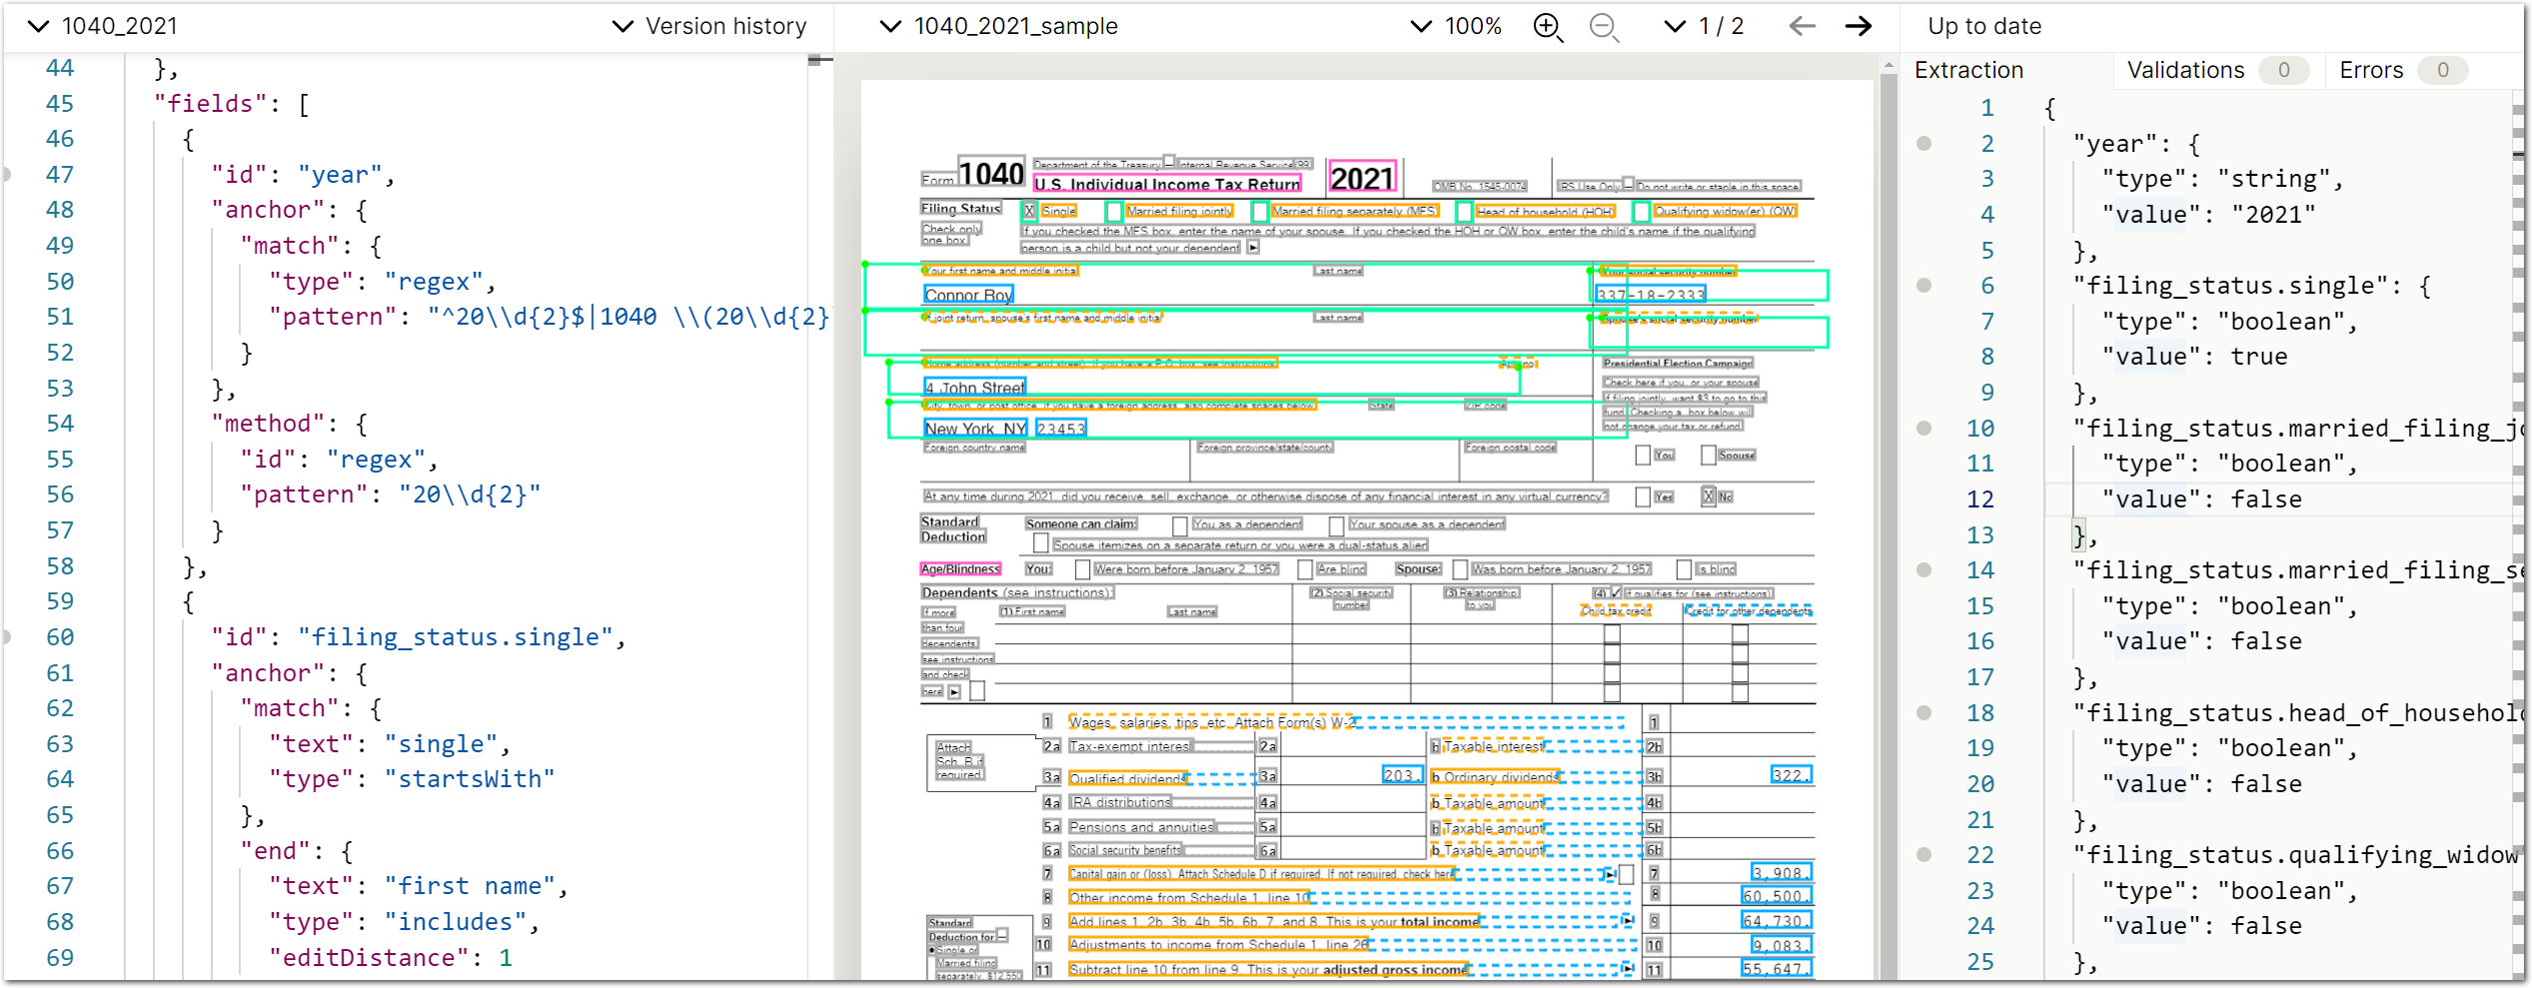Check virtual currency Yes checkbox
The height and width of the screenshot is (988, 2532).
[1643, 496]
